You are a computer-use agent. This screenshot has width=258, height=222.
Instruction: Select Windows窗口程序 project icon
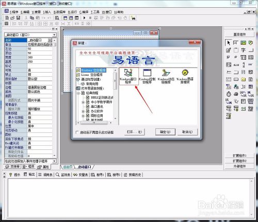[128, 76]
